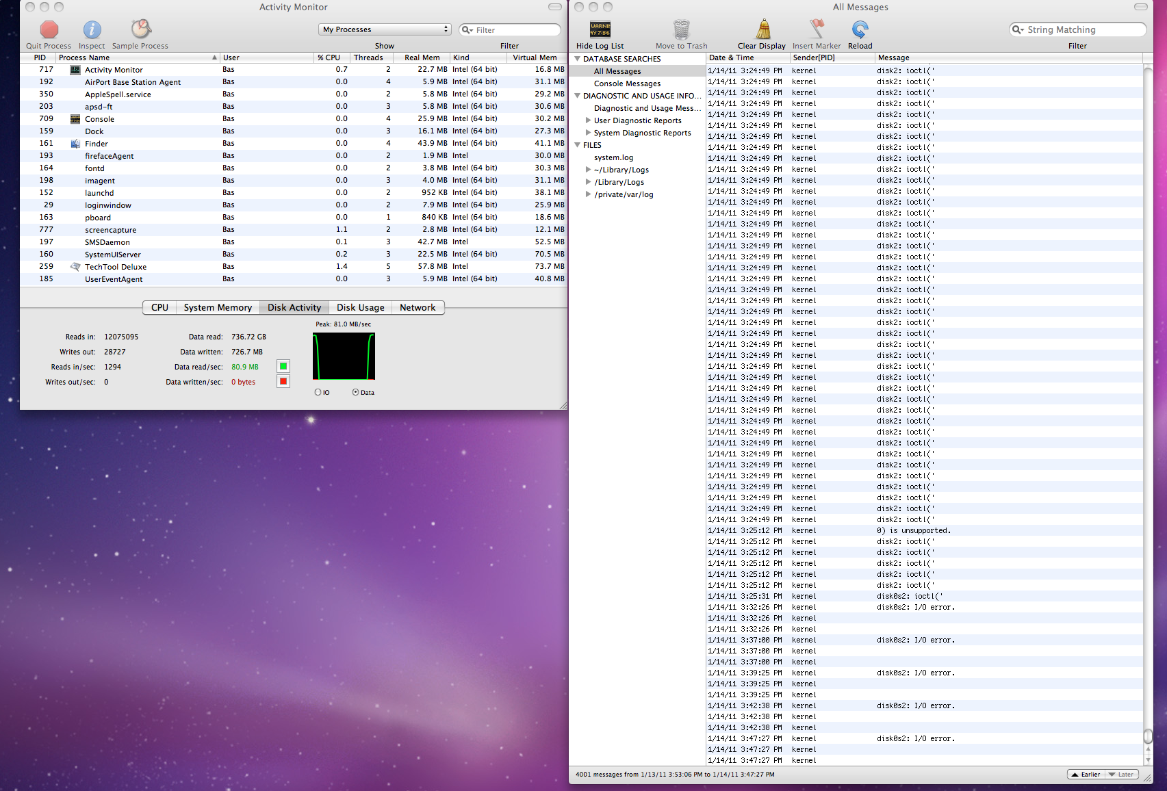Click the Quit Process stop icon
The width and height of the screenshot is (1167, 791).
click(x=49, y=29)
